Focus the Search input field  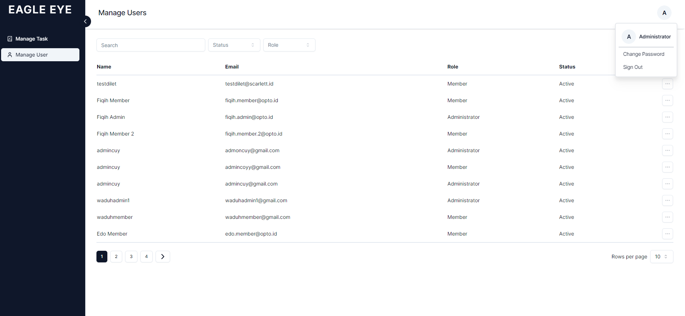[x=150, y=45]
